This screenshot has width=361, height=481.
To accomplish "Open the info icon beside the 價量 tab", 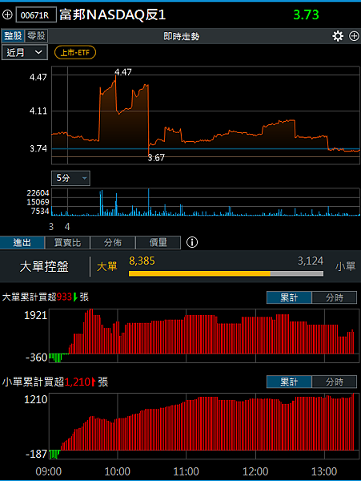I will tap(192, 242).
